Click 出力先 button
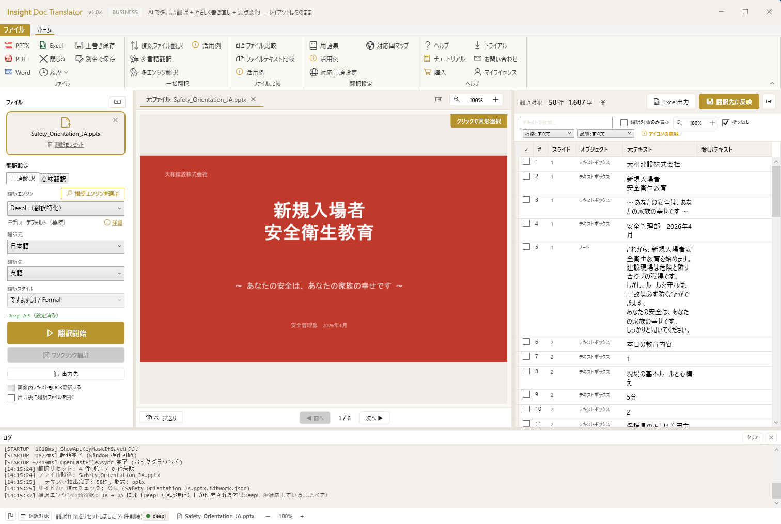781x524 pixels. (x=66, y=374)
